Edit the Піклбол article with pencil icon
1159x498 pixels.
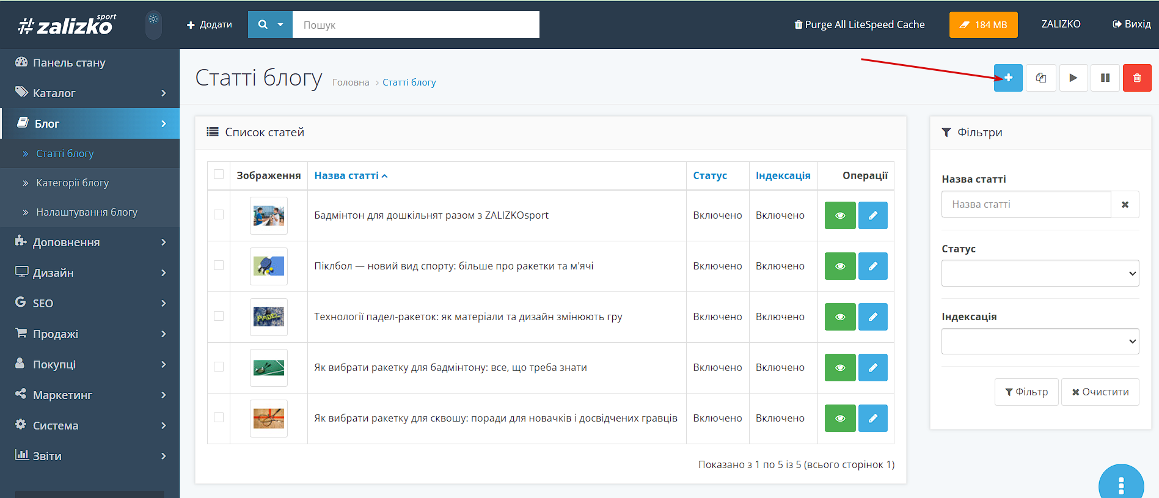tap(872, 266)
